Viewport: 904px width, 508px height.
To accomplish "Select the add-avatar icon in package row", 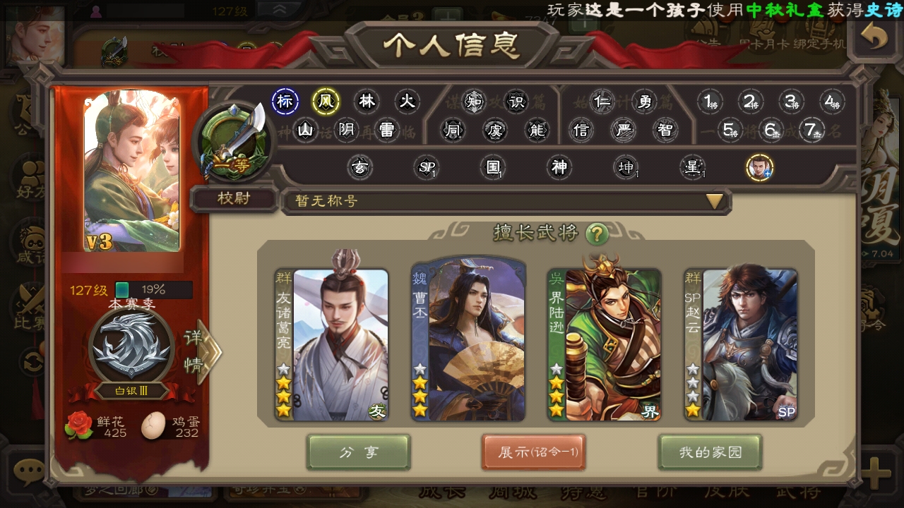I will pyautogui.click(x=760, y=168).
